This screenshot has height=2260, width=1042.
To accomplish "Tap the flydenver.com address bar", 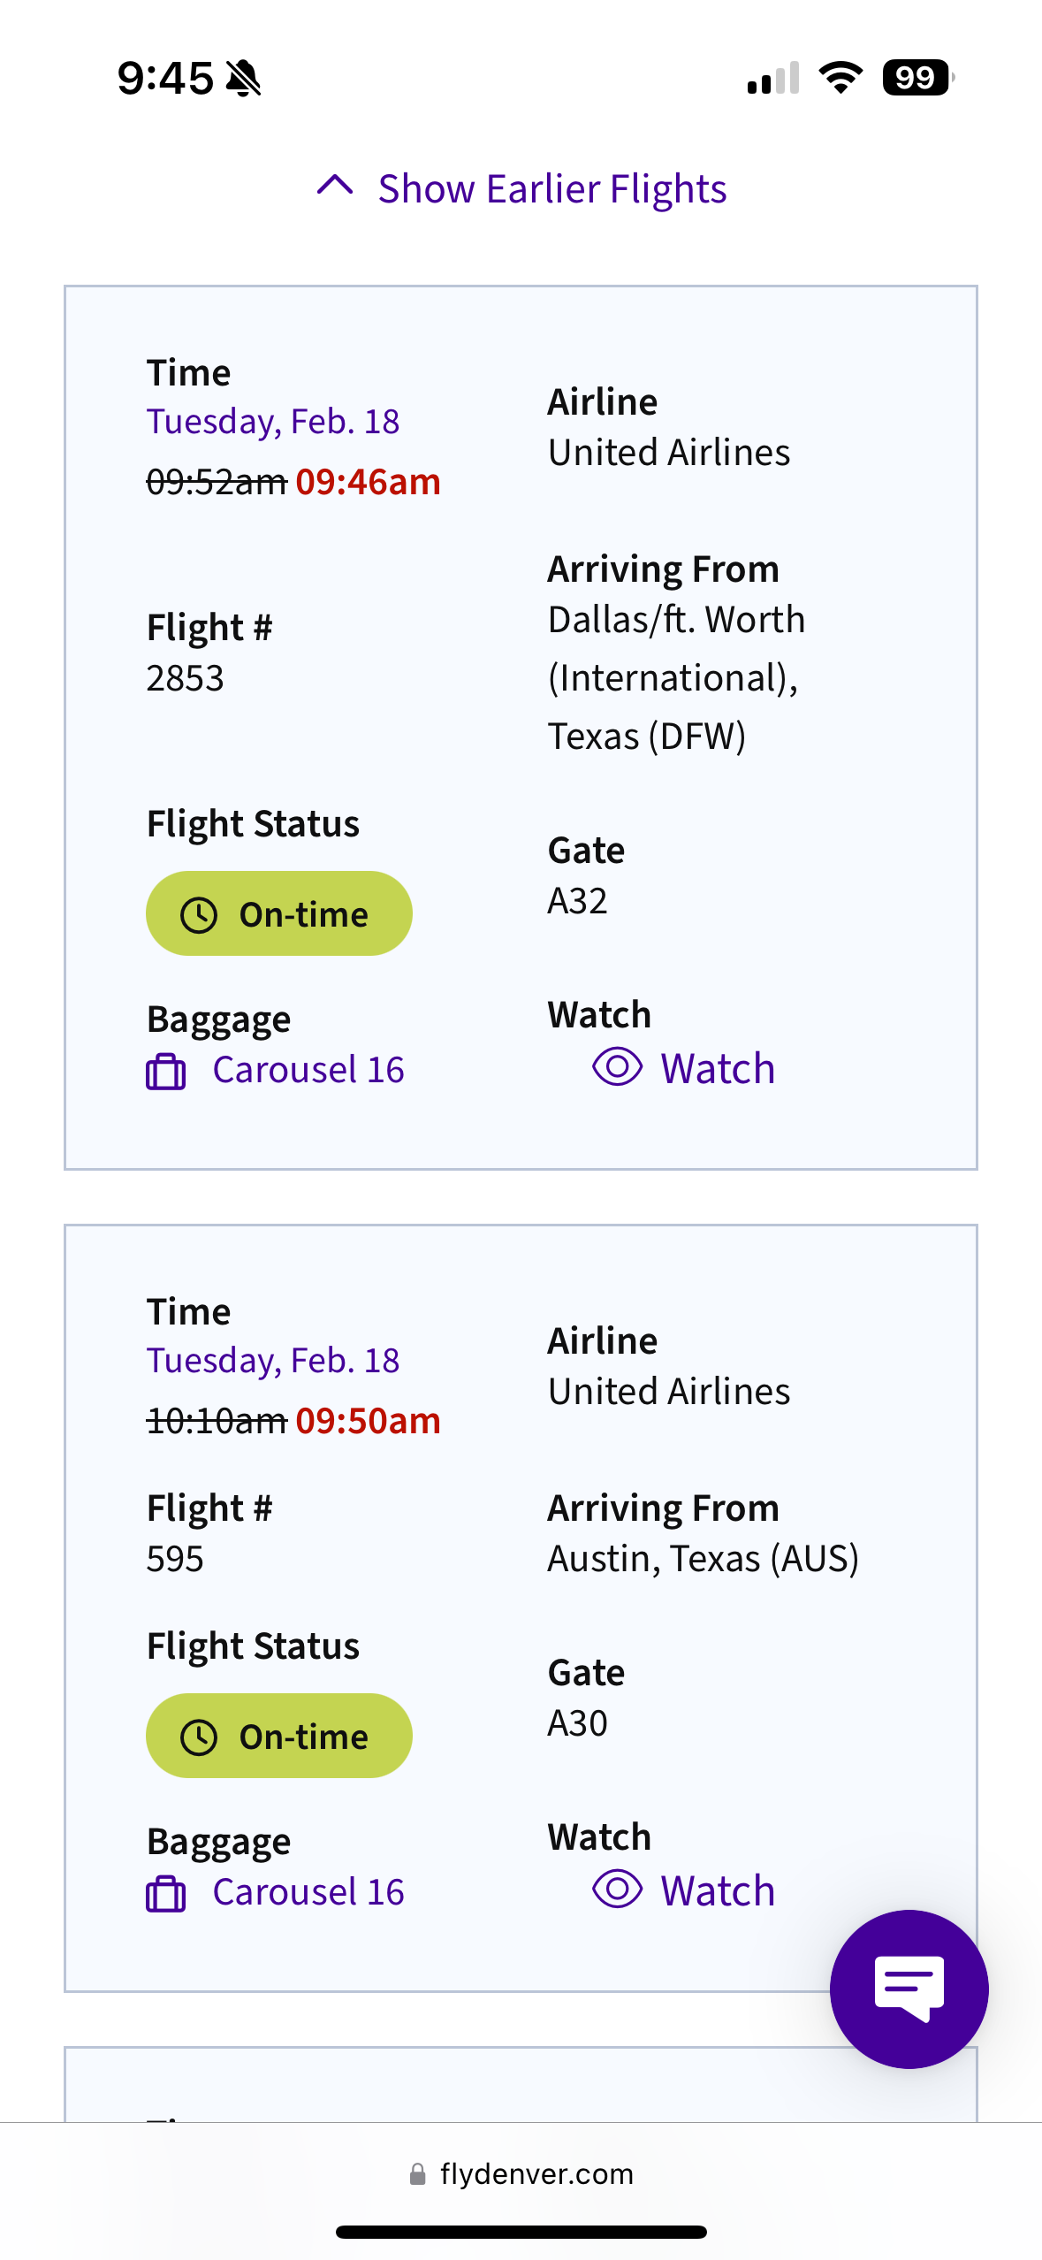I will click(536, 2174).
